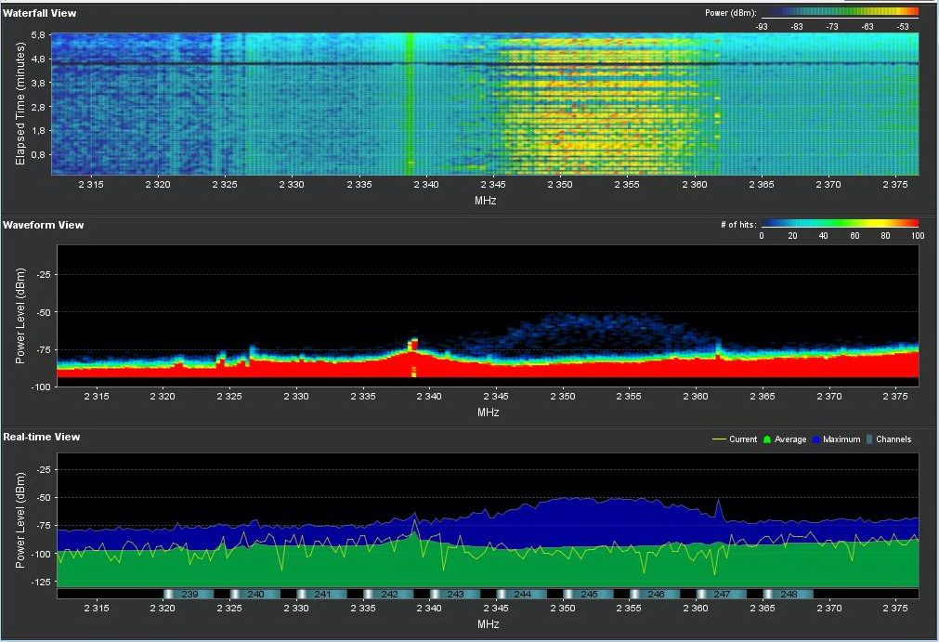The image size is (939, 642).
Task: Select channel 241 marker
Action: 322,594
